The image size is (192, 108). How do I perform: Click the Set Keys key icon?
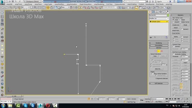[x=142, y=100]
